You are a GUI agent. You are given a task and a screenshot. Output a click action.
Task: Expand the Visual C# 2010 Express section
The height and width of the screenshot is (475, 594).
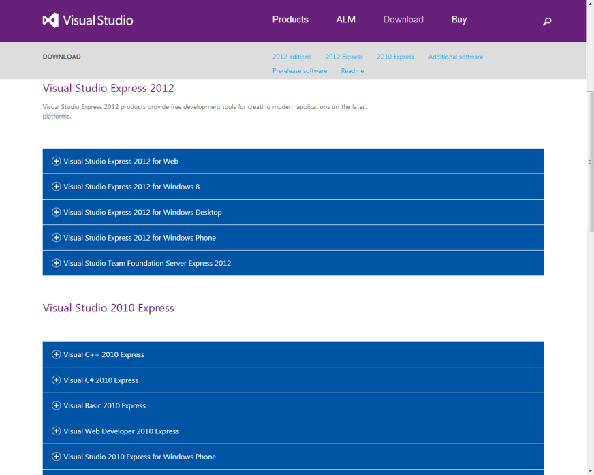tap(293, 380)
